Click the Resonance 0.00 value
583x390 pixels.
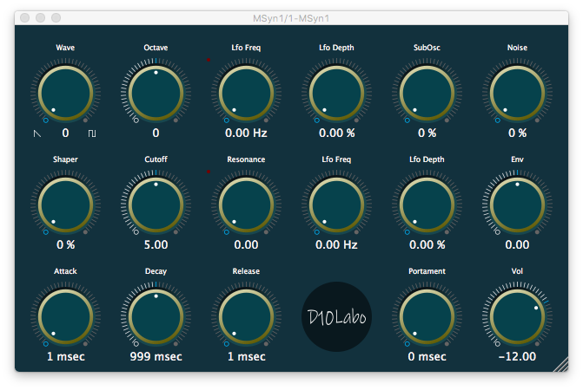pyautogui.click(x=246, y=245)
